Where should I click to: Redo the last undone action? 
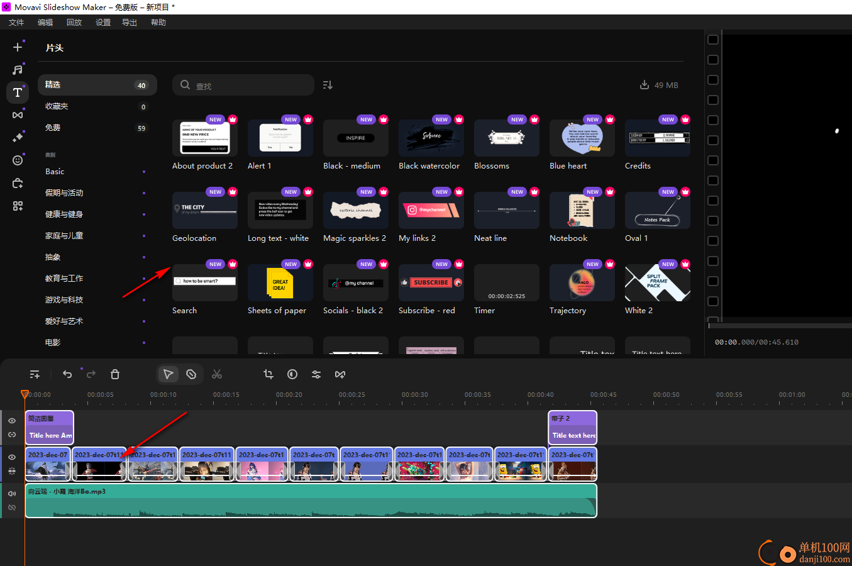click(x=91, y=374)
